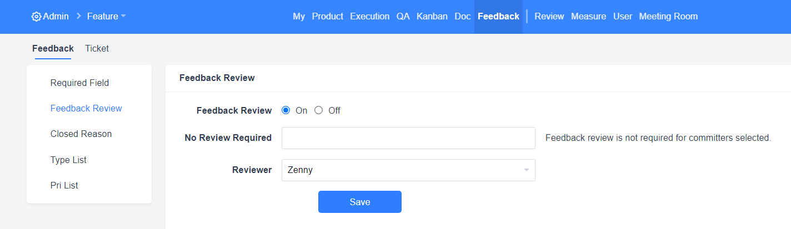The image size is (791, 229).
Task: Open Required Field settings
Action: click(79, 83)
